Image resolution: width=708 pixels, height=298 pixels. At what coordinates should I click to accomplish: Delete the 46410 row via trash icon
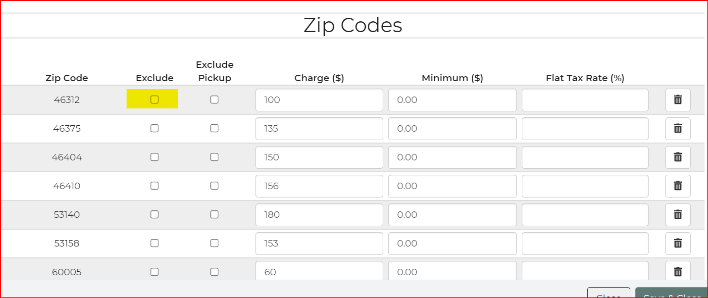678,186
